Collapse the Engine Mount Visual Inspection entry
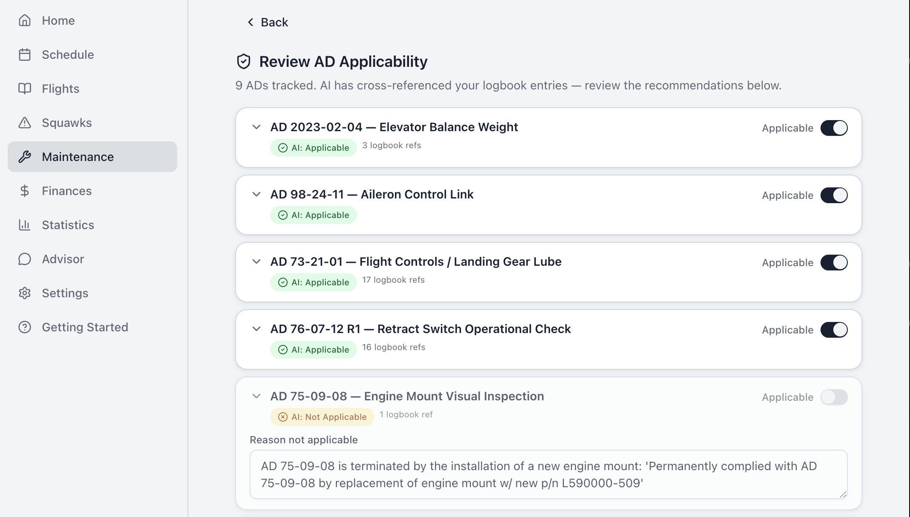 256,396
